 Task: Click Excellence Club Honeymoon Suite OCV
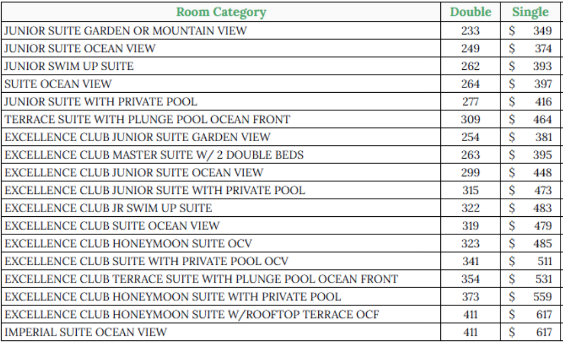tap(128, 243)
